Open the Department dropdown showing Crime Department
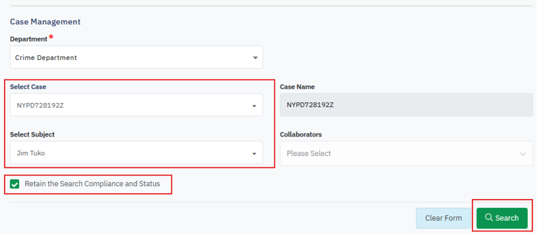537x234 pixels. (136, 57)
